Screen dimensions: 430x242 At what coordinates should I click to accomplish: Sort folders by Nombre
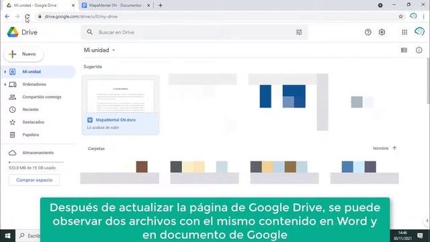(381, 148)
